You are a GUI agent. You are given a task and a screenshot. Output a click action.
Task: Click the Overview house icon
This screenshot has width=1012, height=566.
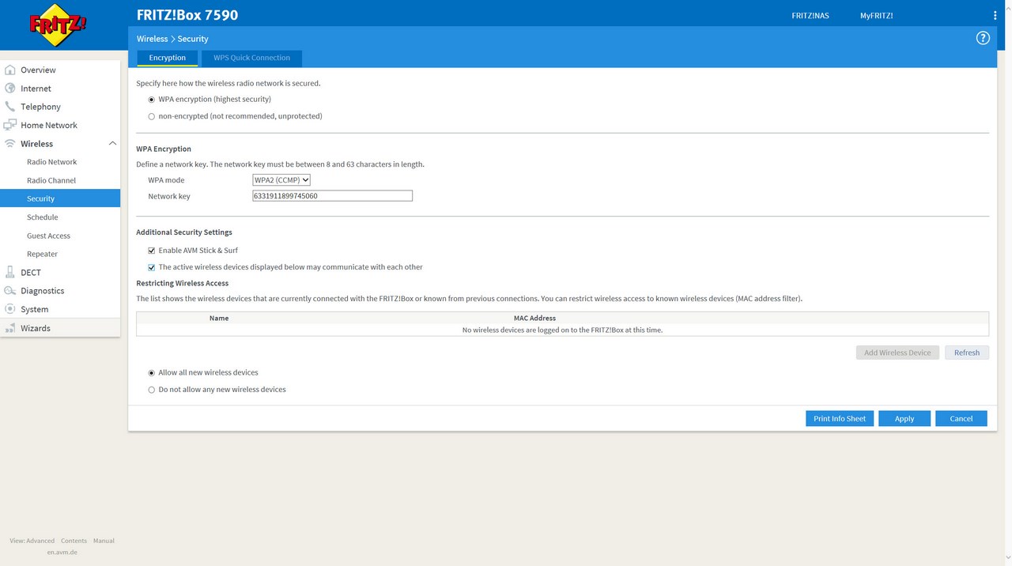click(x=10, y=70)
